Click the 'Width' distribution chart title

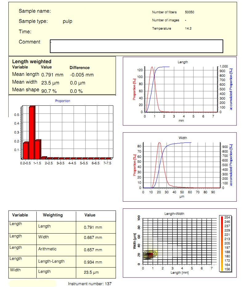point(183,138)
